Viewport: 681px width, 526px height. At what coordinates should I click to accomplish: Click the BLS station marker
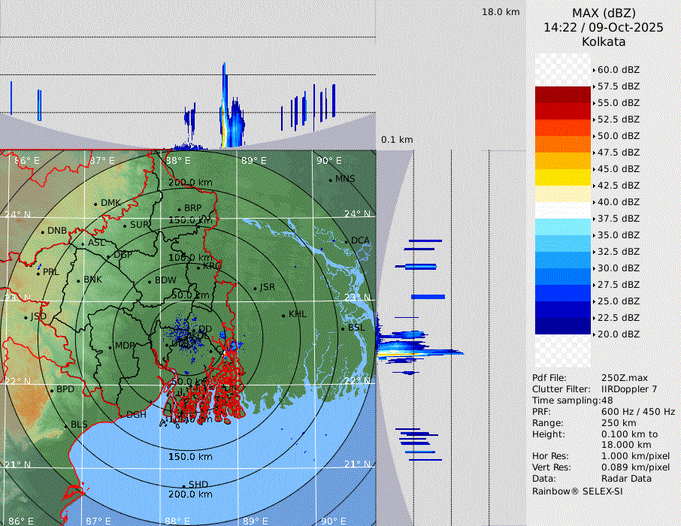click(x=66, y=425)
